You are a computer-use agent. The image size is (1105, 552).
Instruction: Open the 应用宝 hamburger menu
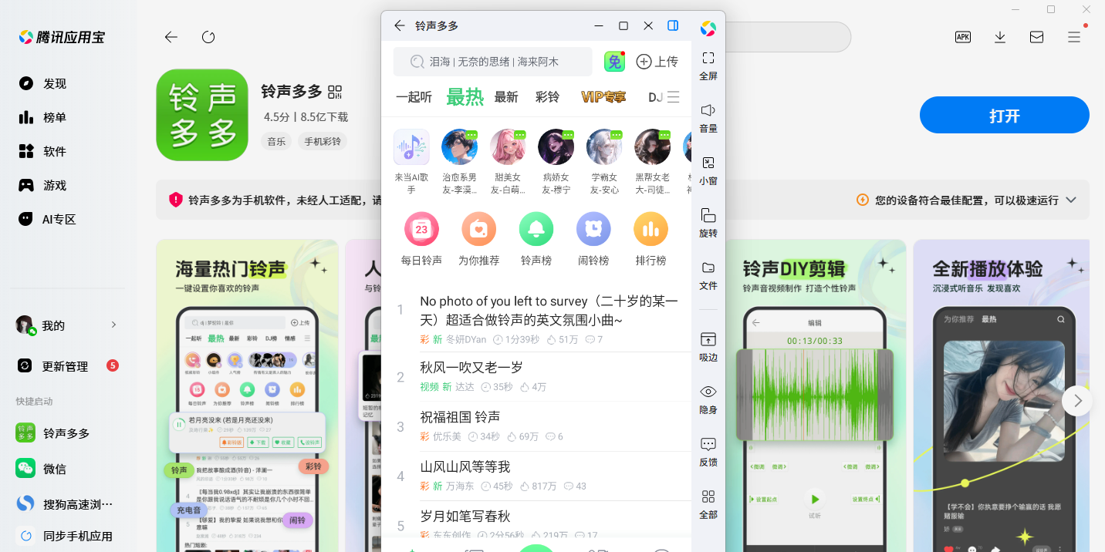coord(1074,37)
